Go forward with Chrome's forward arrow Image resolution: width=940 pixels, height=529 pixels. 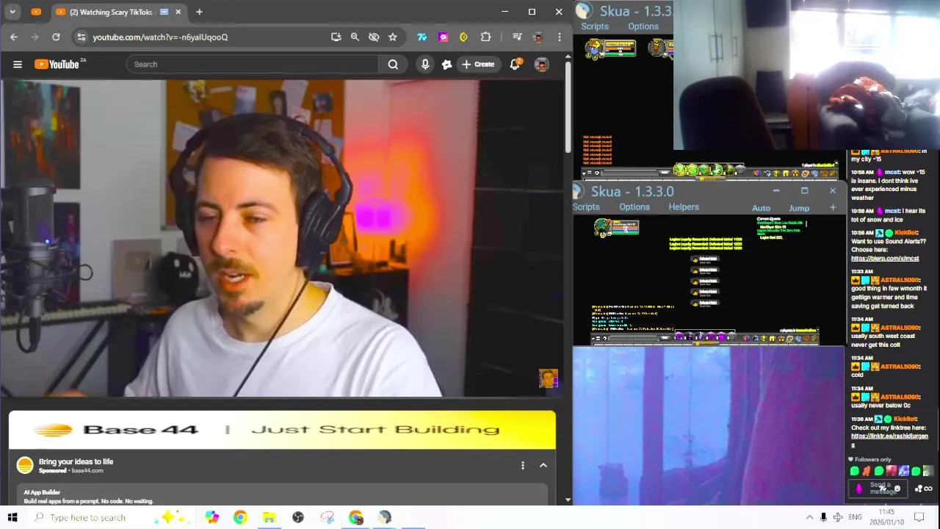[x=35, y=37]
